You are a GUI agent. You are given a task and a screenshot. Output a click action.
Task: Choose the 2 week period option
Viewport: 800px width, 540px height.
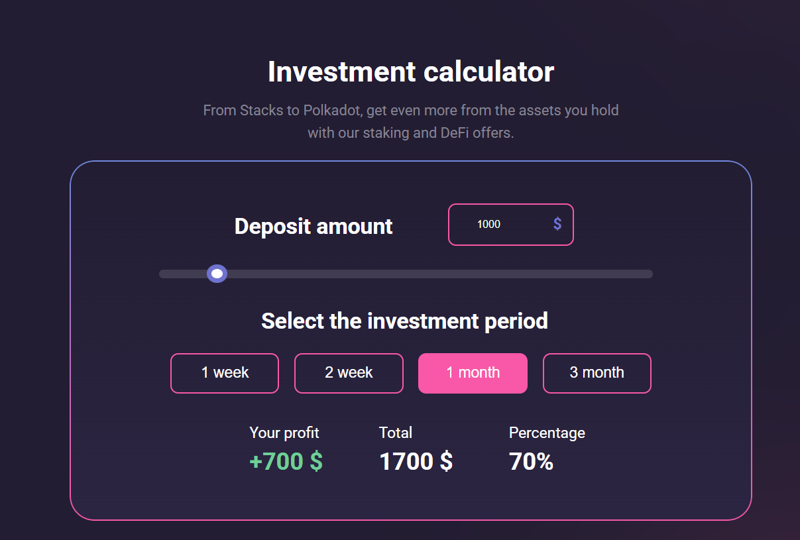point(349,373)
